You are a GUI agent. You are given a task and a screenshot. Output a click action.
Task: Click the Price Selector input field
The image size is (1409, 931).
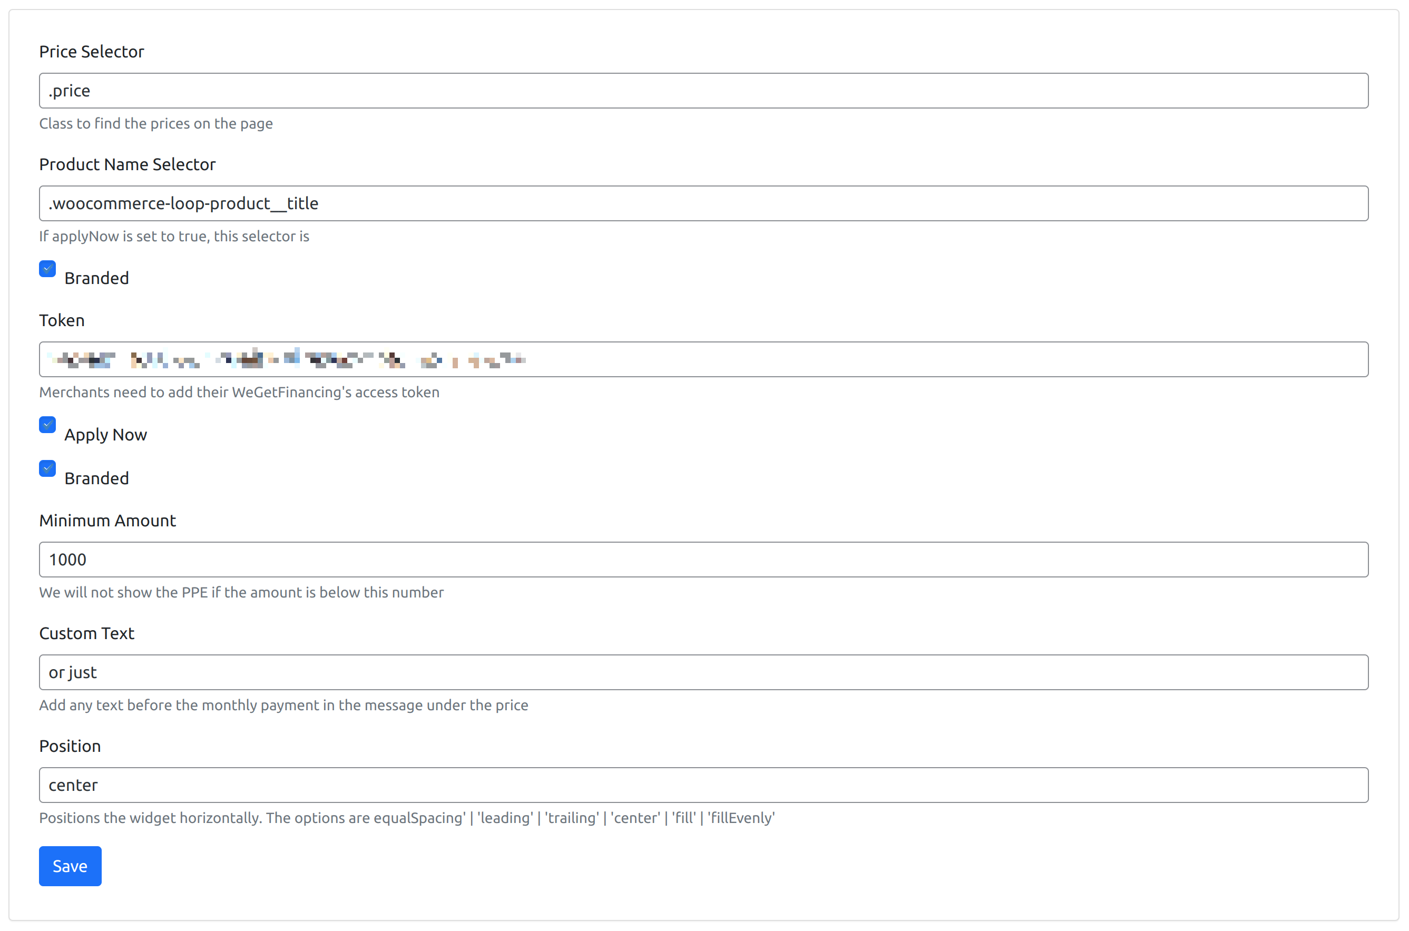pos(703,91)
